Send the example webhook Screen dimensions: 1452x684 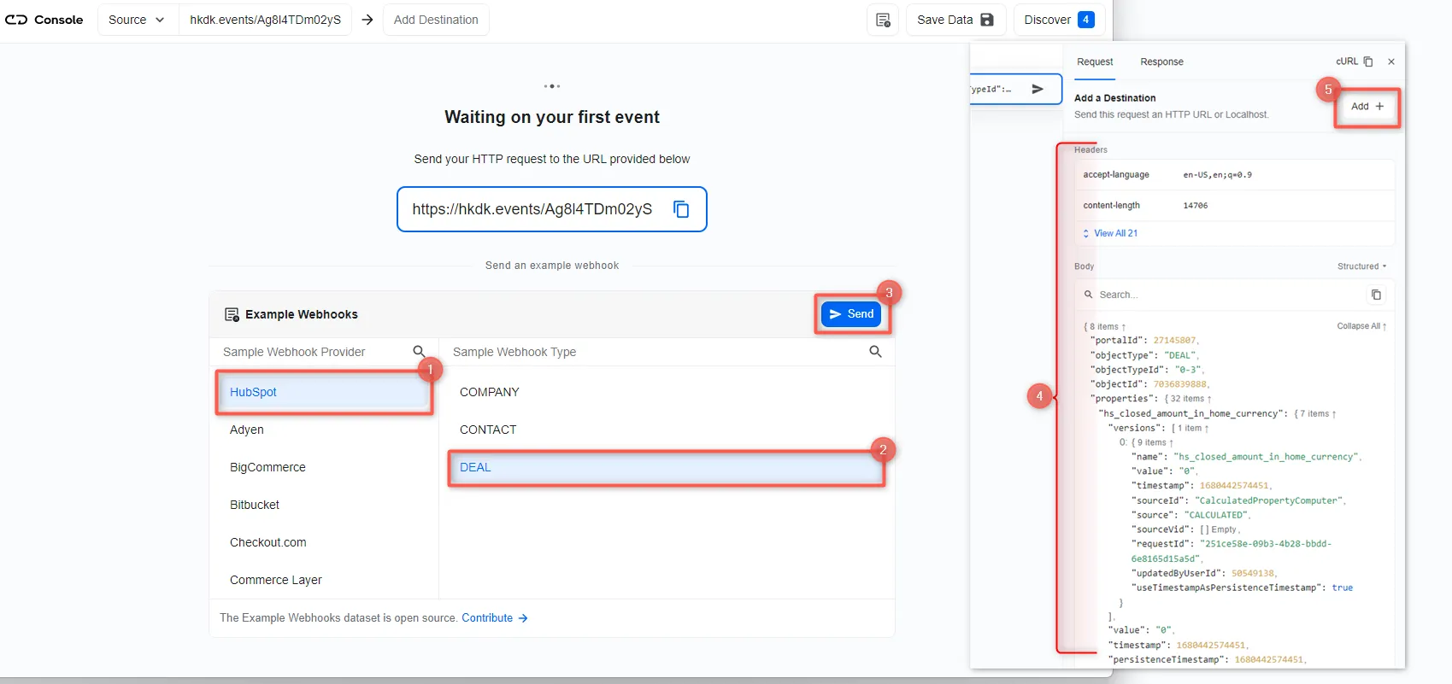coord(851,314)
